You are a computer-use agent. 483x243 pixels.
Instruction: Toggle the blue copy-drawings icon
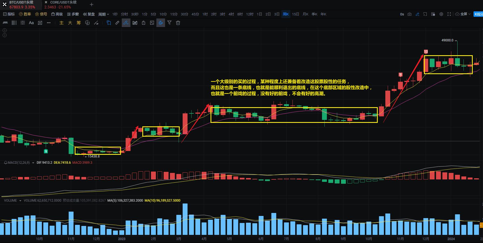109,23
